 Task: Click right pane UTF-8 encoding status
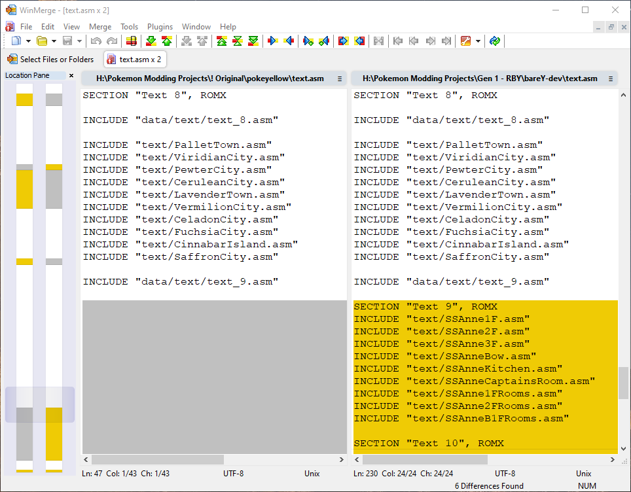point(505,474)
